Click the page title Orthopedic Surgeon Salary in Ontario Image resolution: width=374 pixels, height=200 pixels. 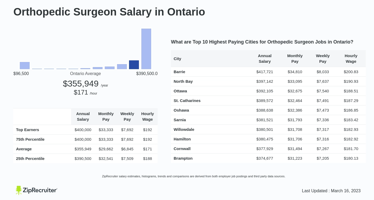point(109,12)
